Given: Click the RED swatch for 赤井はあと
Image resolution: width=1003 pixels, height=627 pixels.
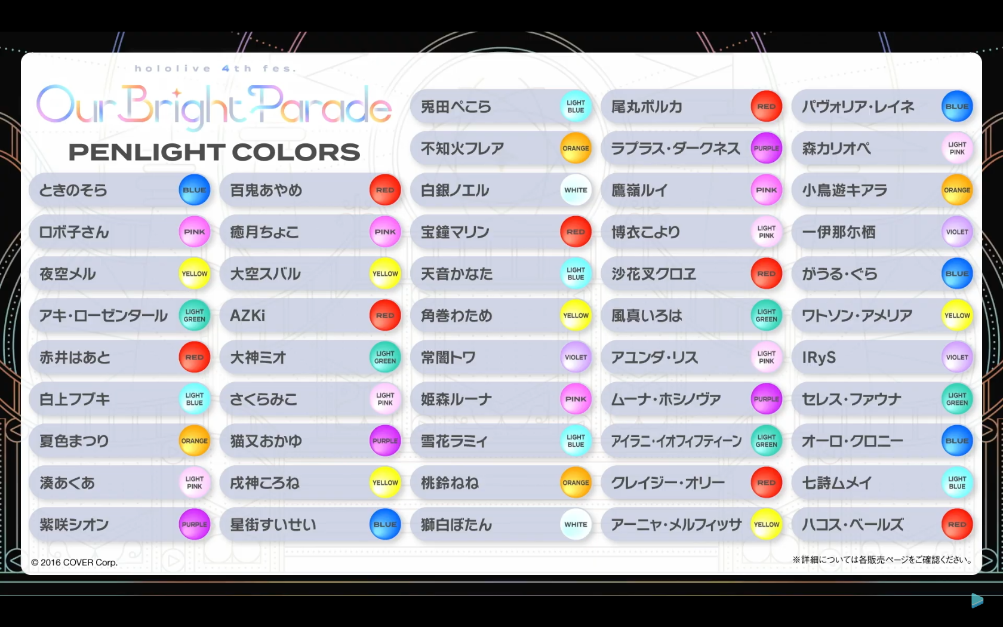Looking at the screenshot, I should (195, 357).
